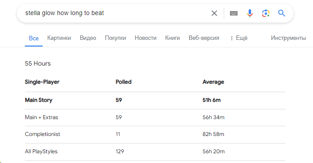Open the on-screen keyboard input tool

tap(234, 13)
